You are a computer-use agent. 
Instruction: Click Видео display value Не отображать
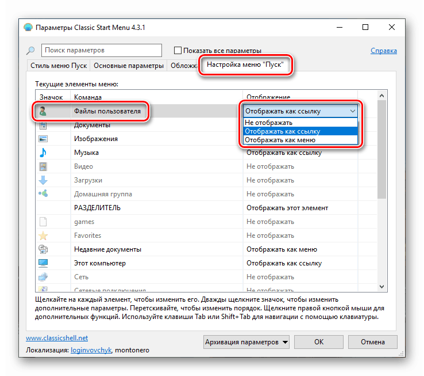click(270, 166)
